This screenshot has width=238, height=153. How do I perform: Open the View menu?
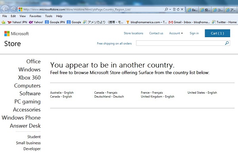(x=23, y=16)
